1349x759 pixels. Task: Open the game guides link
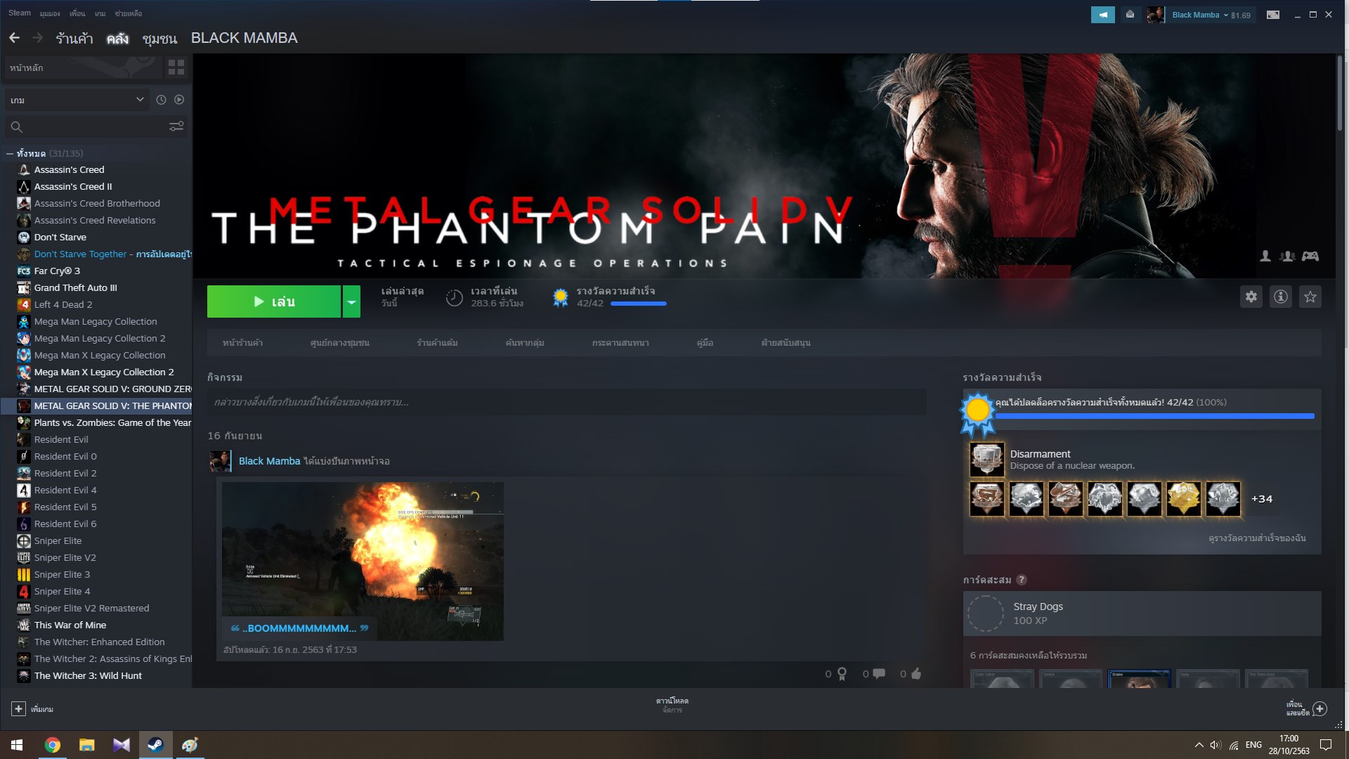(x=705, y=343)
